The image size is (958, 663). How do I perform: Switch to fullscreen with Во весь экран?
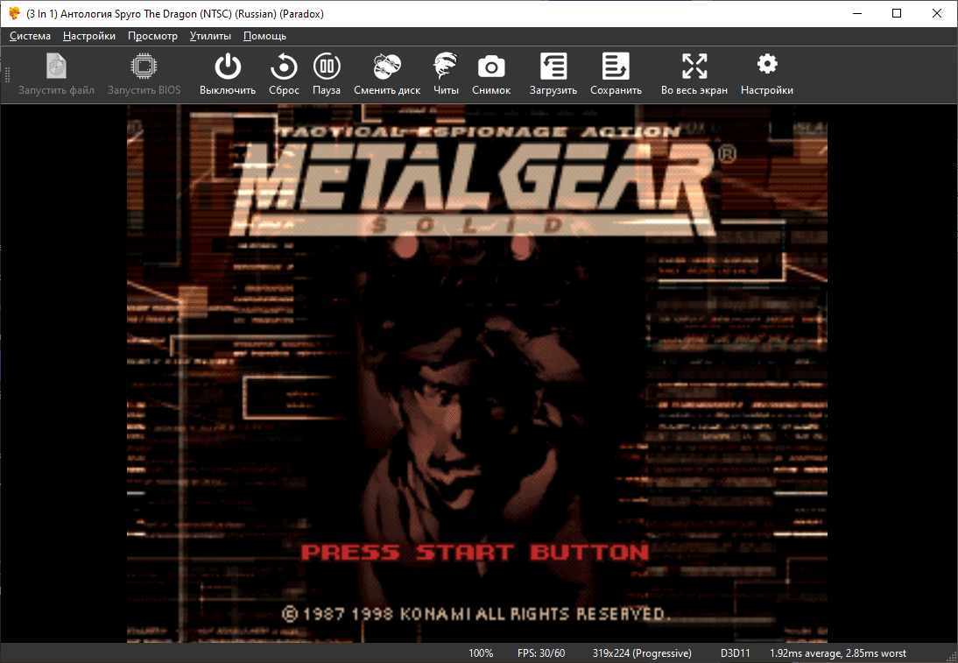pyautogui.click(x=694, y=74)
